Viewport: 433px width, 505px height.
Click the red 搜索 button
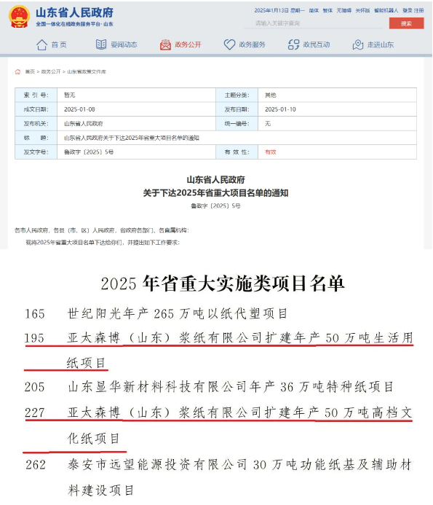(x=406, y=23)
